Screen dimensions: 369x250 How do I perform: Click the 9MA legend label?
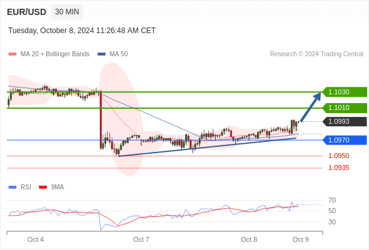[x=58, y=187]
